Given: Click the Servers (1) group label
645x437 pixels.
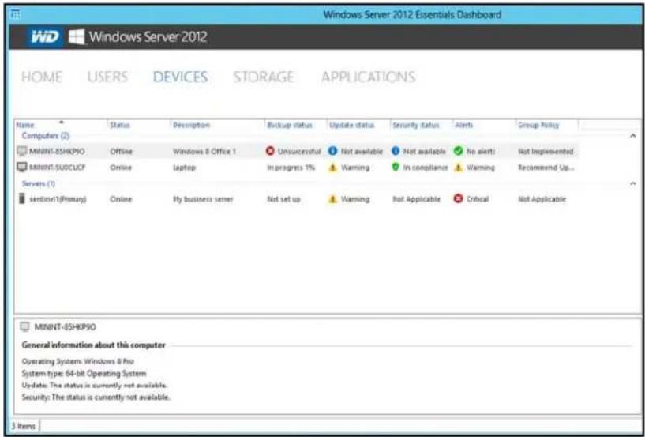Looking at the screenshot, I should tap(38, 183).
